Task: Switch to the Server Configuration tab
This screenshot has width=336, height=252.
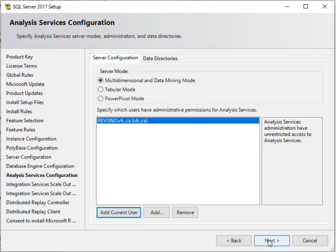Action: pyautogui.click(x=115, y=58)
